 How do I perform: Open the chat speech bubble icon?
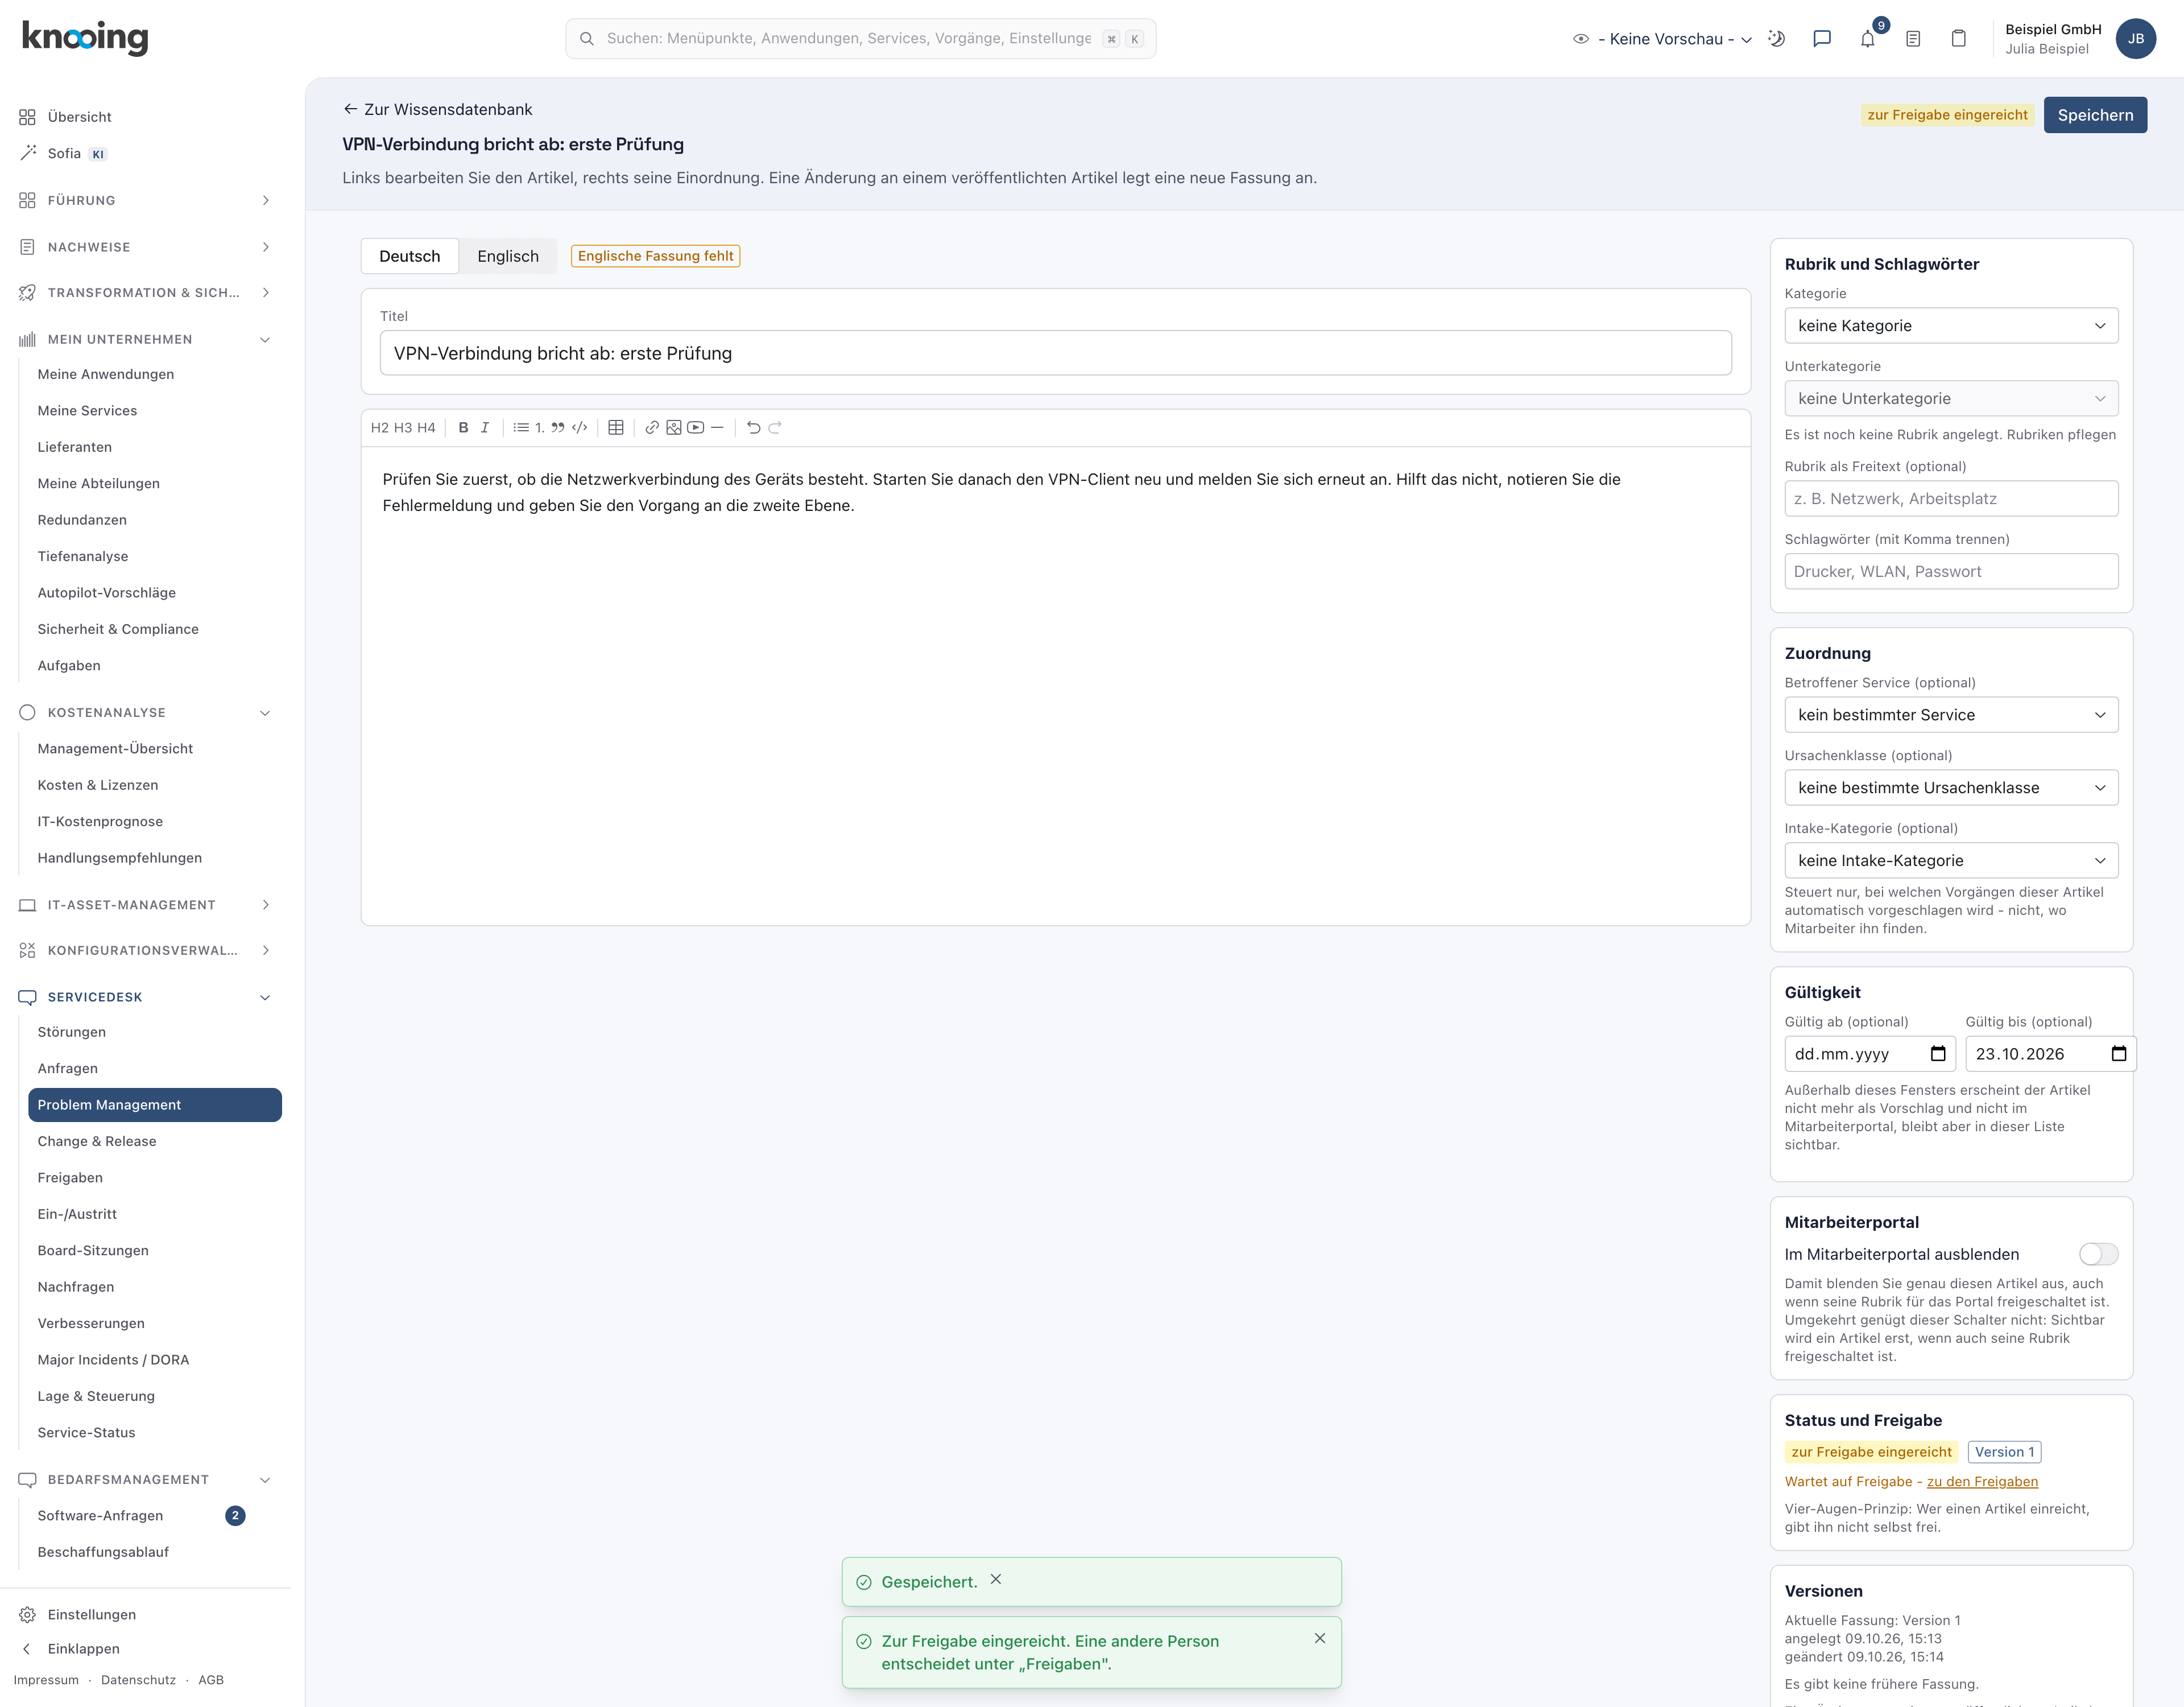[x=1822, y=39]
